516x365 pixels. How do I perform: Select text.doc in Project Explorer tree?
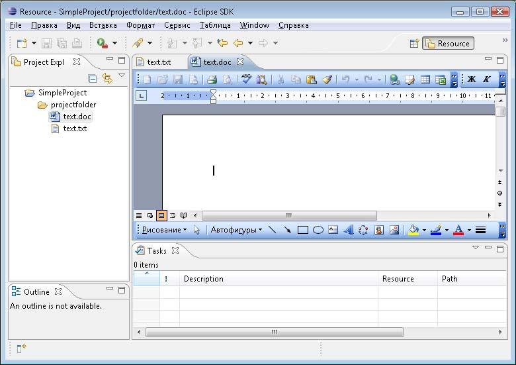(71, 117)
